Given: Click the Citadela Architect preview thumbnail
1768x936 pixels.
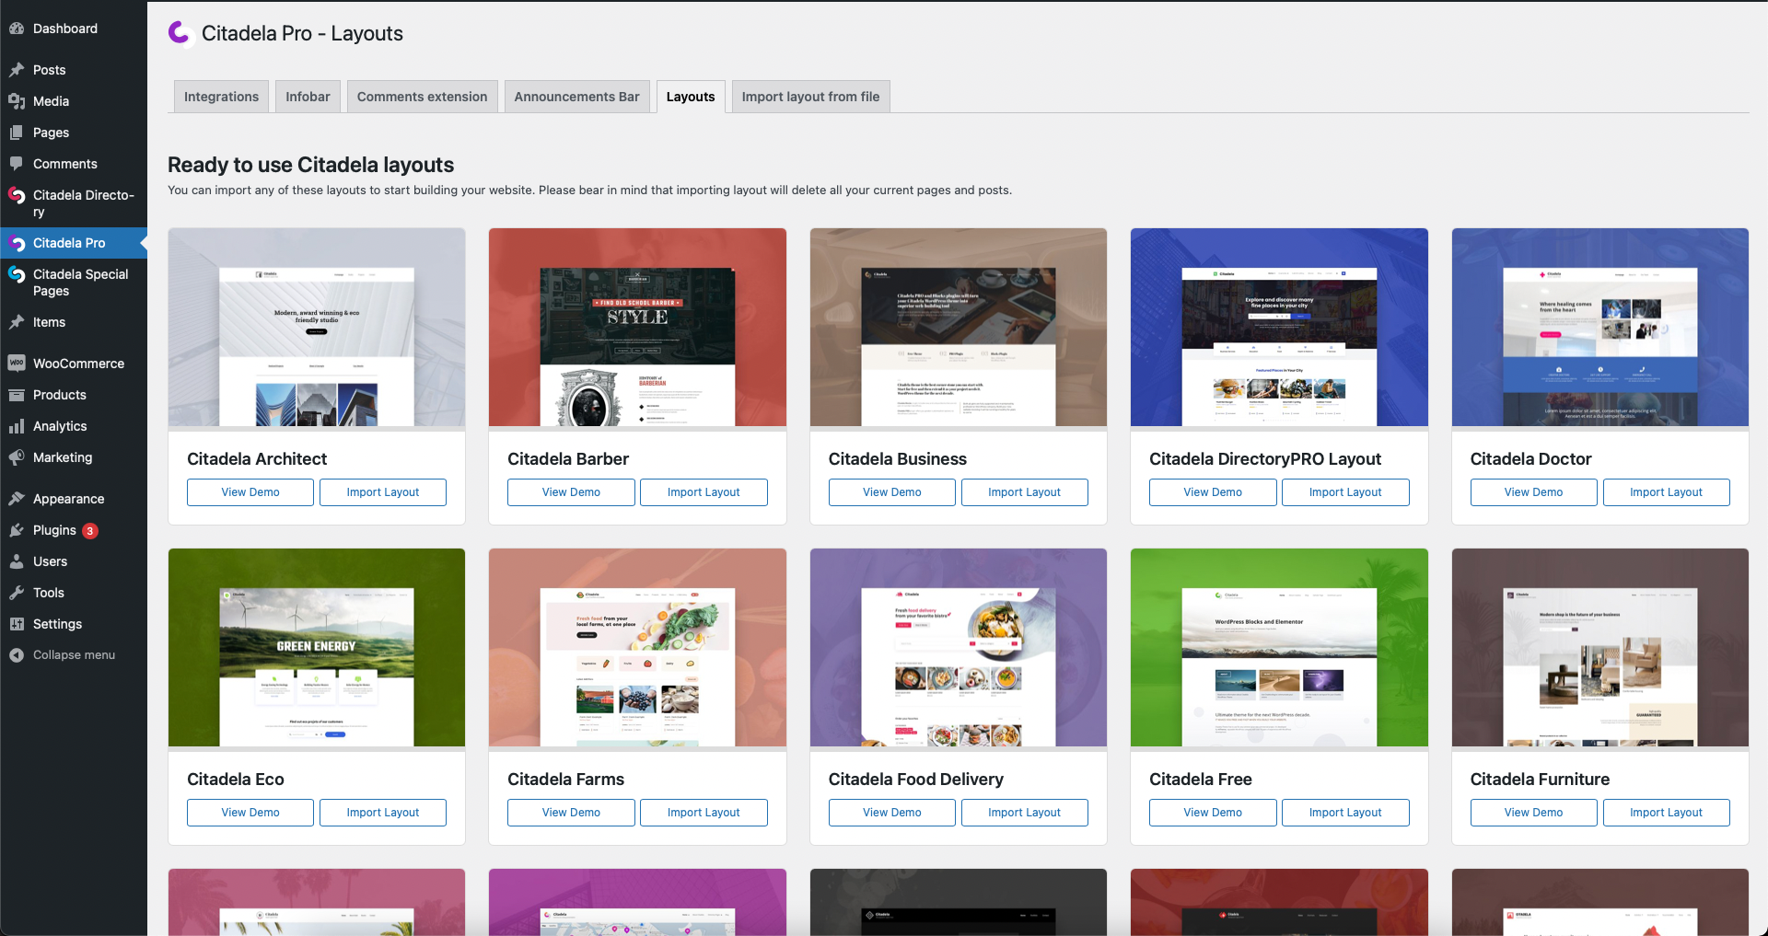Looking at the screenshot, I should [317, 328].
